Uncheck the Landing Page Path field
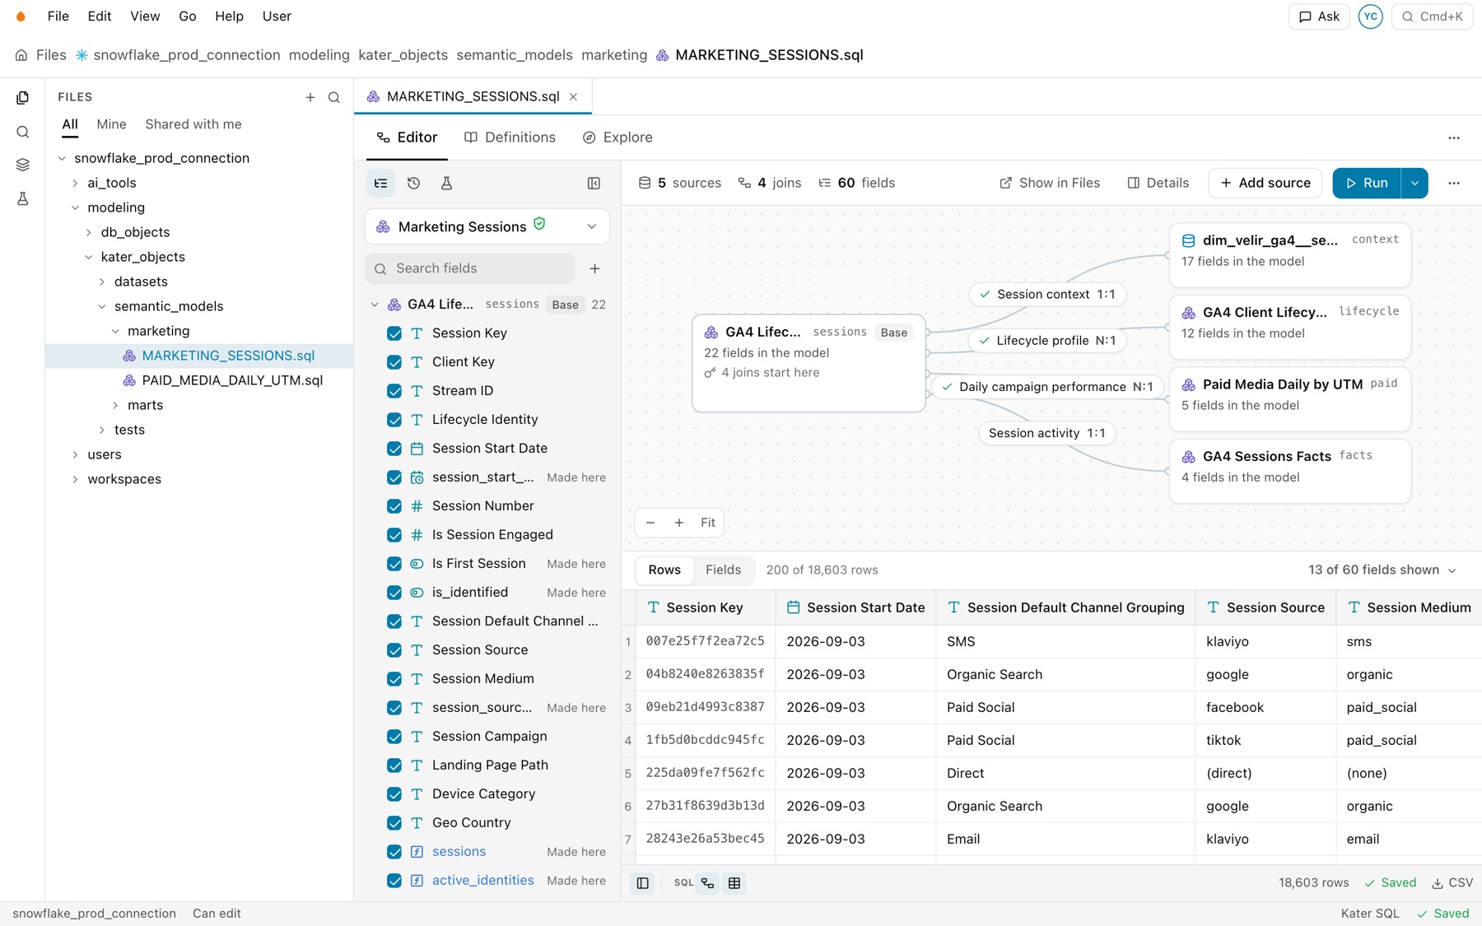The image size is (1482, 926). tap(394, 765)
